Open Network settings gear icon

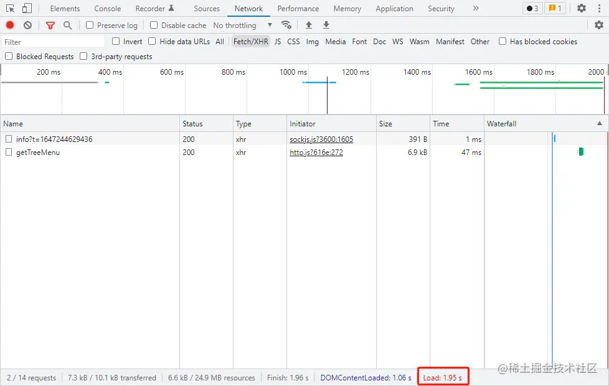[x=599, y=26]
